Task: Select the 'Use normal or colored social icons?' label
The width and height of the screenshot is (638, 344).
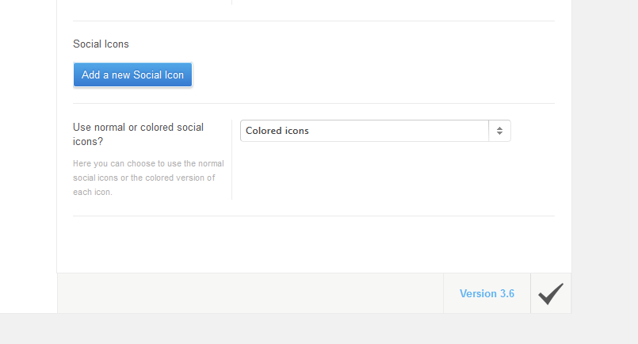Action: coord(139,134)
